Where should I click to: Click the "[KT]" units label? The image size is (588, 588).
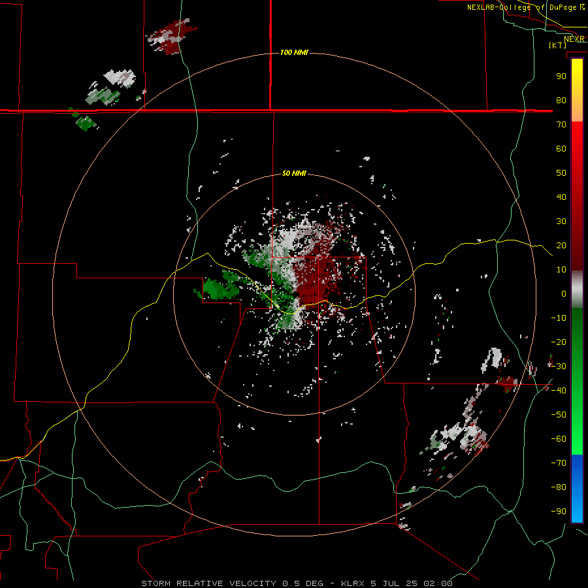pos(557,45)
